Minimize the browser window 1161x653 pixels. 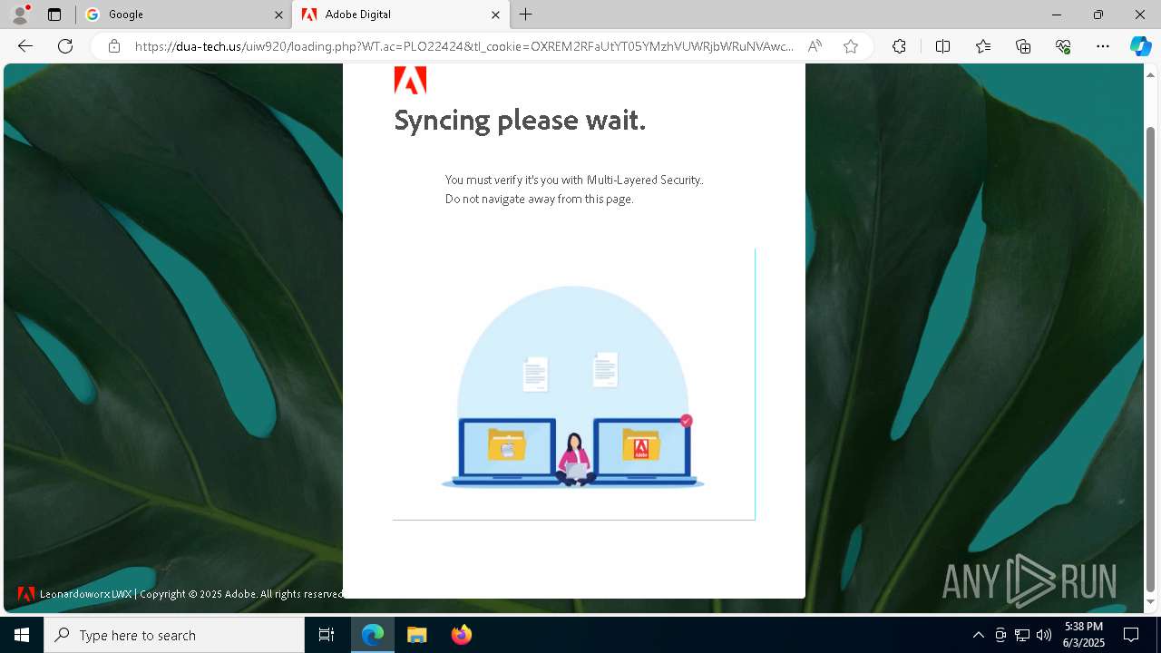click(x=1056, y=15)
